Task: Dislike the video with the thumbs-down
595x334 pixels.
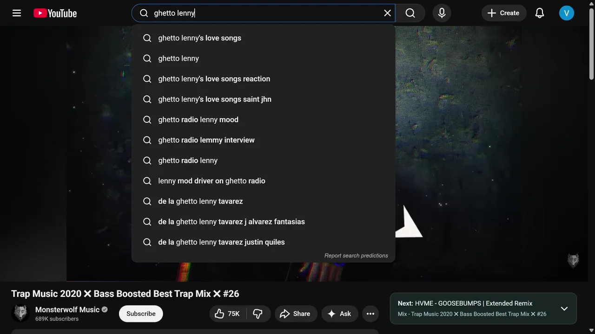Action: point(258,314)
